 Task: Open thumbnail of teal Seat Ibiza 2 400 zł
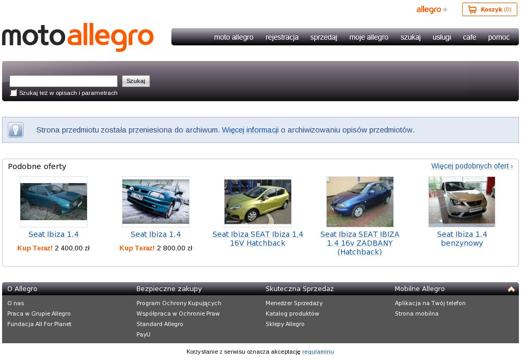pyautogui.click(x=54, y=202)
